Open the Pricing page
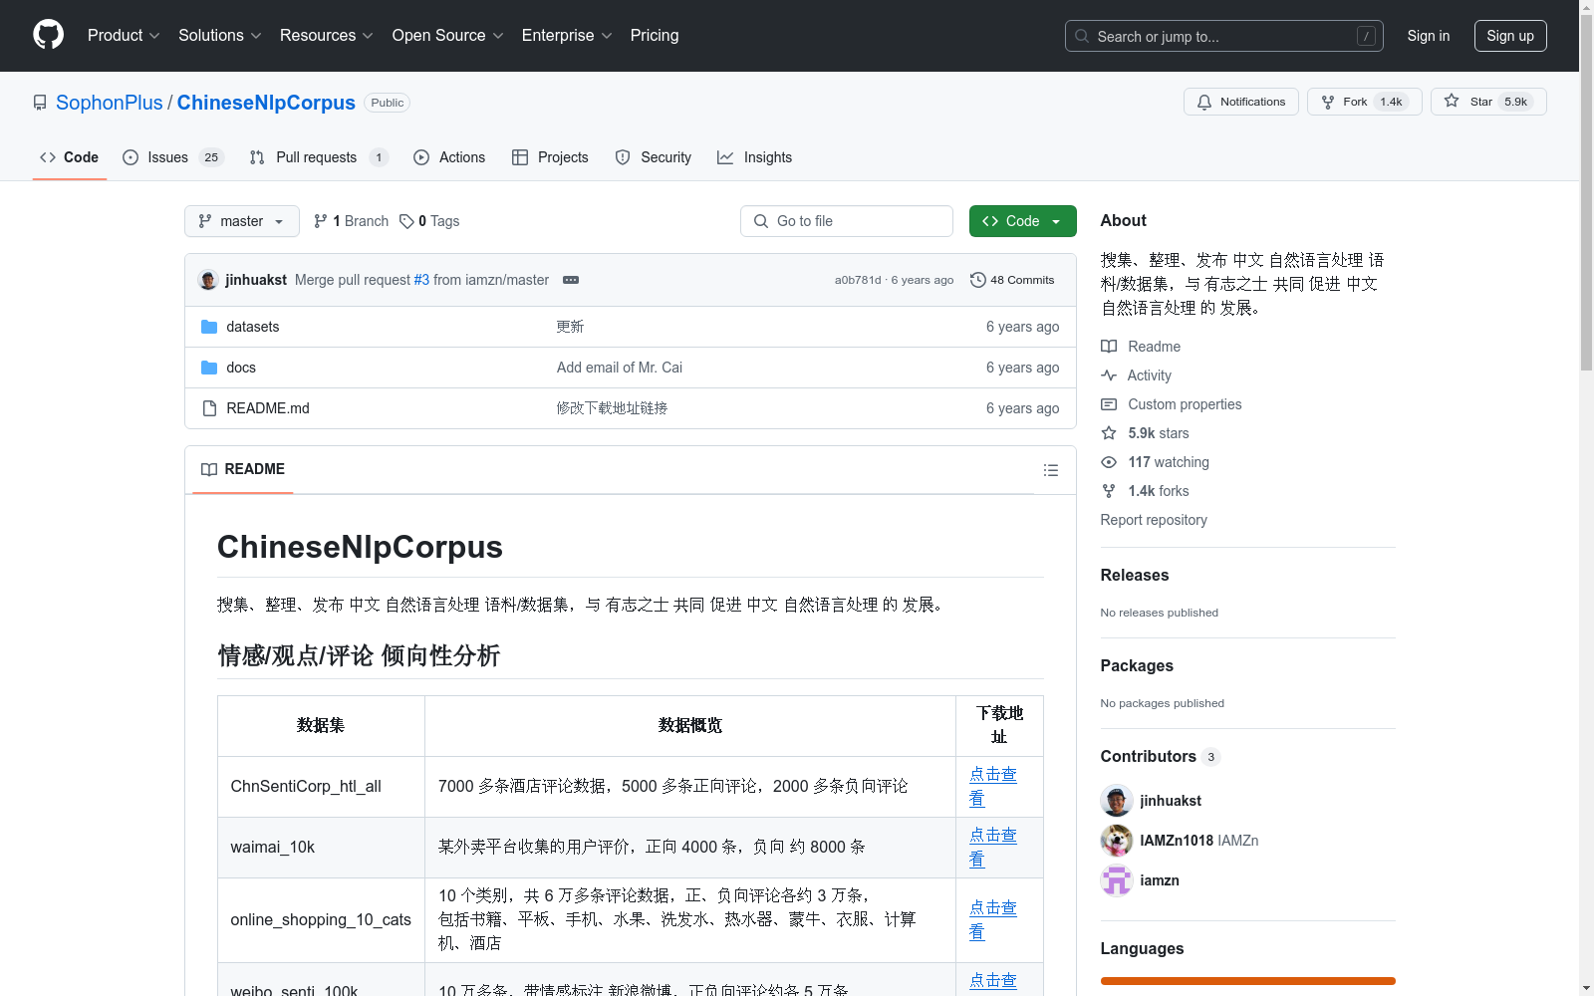 tap(655, 35)
